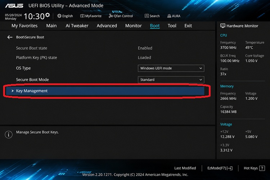Switch to the My Favorites tab

[24, 26]
